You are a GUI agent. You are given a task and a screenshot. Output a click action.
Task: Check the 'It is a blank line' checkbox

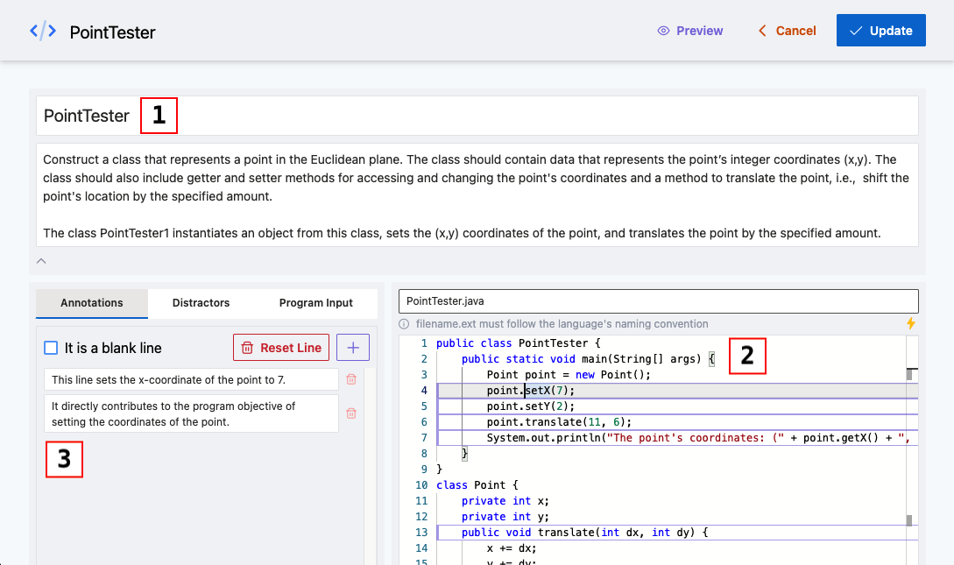51,348
